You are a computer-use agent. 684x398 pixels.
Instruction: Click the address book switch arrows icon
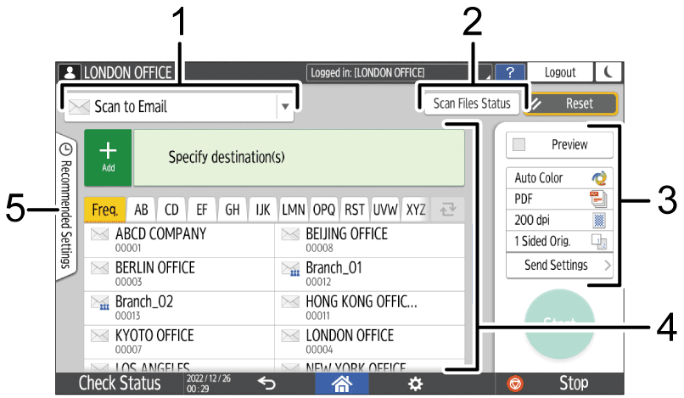[448, 209]
